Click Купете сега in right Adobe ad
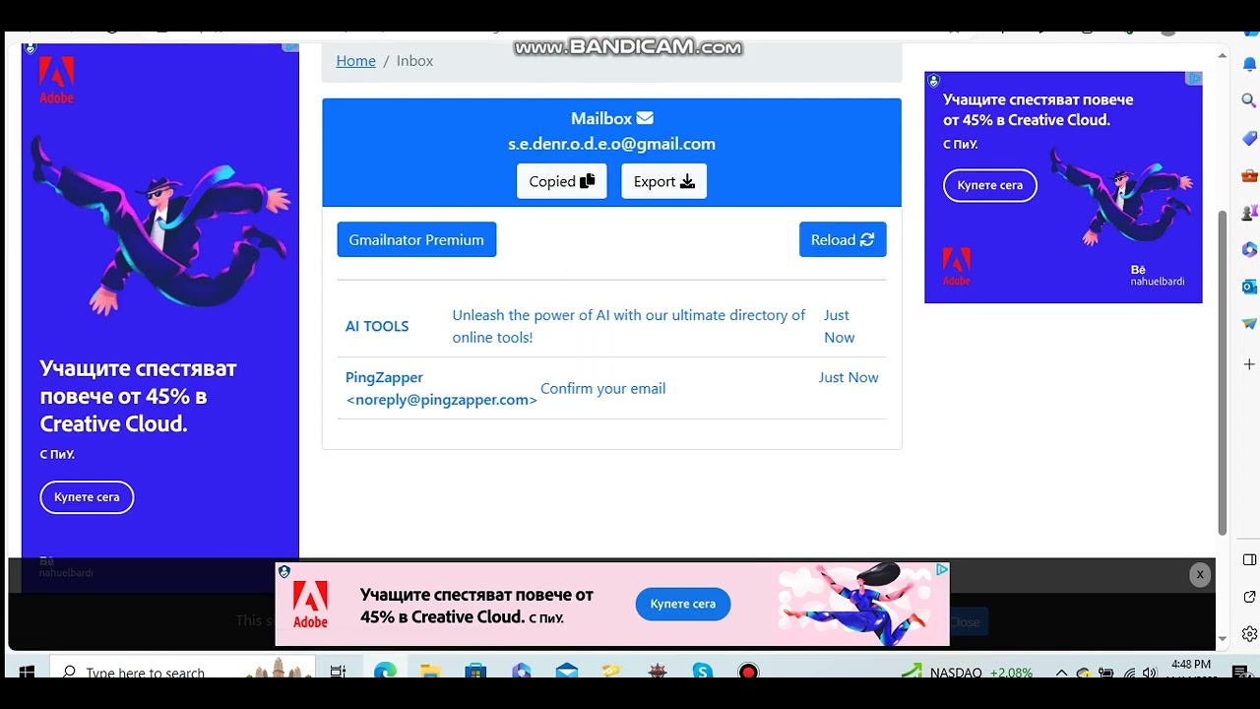Screen dimensions: 1260x709 pyautogui.click(x=990, y=185)
